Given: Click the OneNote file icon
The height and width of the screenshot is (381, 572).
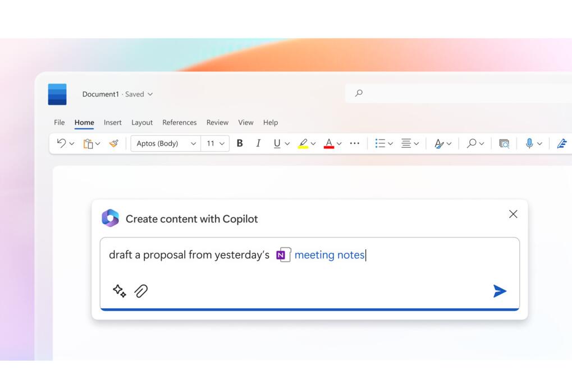Looking at the screenshot, I should pyautogui.click(x=283, y=254).
